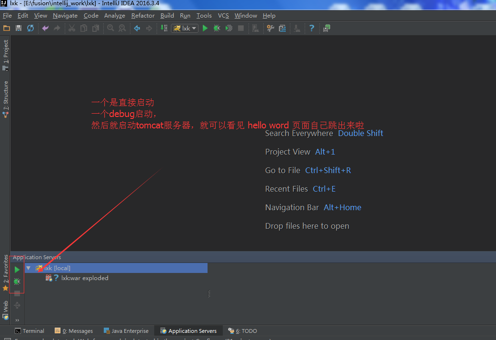
Task: Open the File menu
Action: click(x=7, y=16)
